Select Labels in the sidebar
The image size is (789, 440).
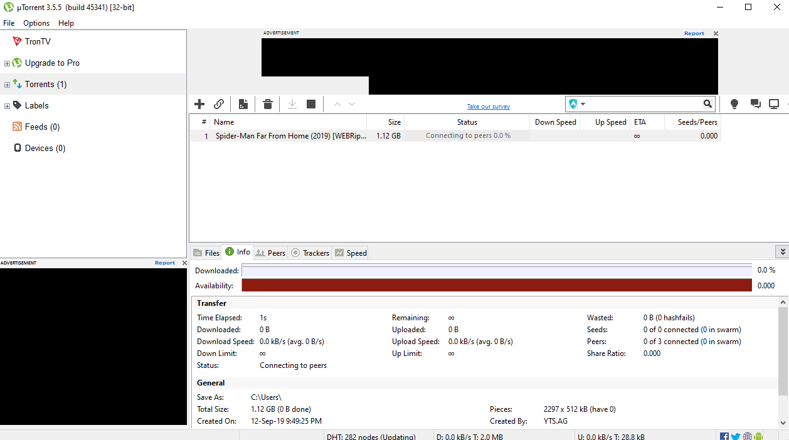(36, 105)
